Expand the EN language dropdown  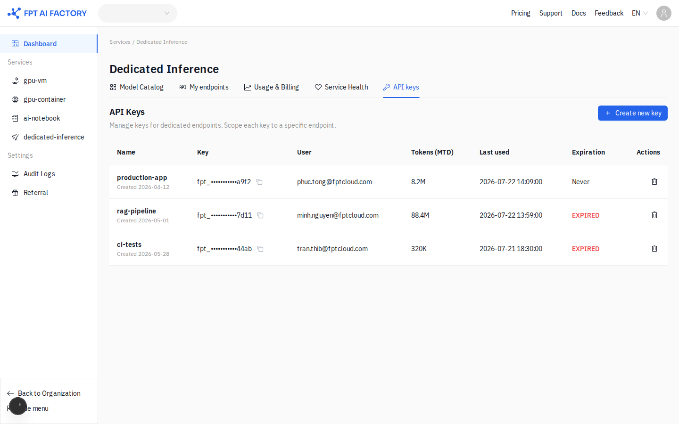click(640, 13)
